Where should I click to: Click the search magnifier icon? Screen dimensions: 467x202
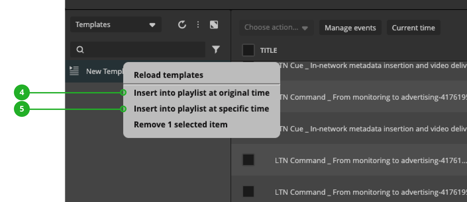point(80,49)
